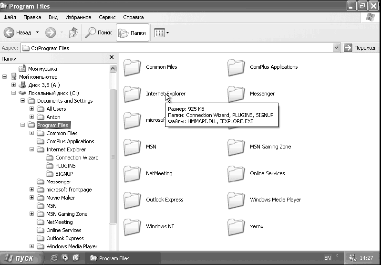
Task: Collapse the Локальный диск (C:) node
Action: pyautogui.click(x=14, y=93)
